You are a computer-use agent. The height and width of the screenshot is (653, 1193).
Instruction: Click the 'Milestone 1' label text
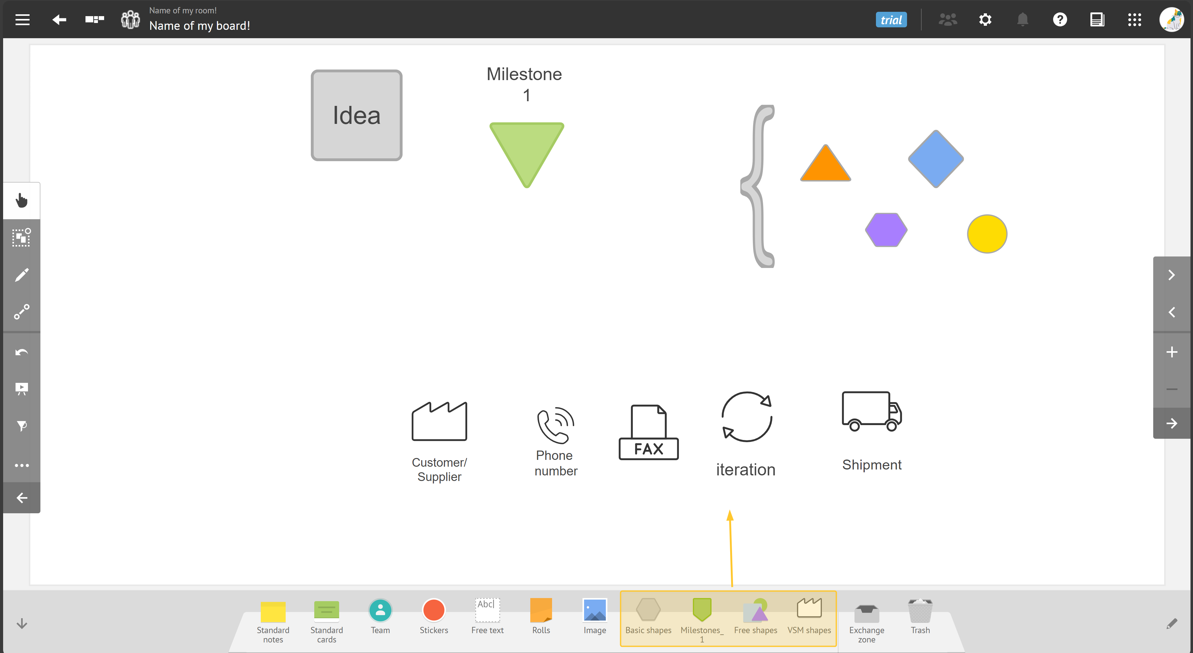tap(524, 84)
